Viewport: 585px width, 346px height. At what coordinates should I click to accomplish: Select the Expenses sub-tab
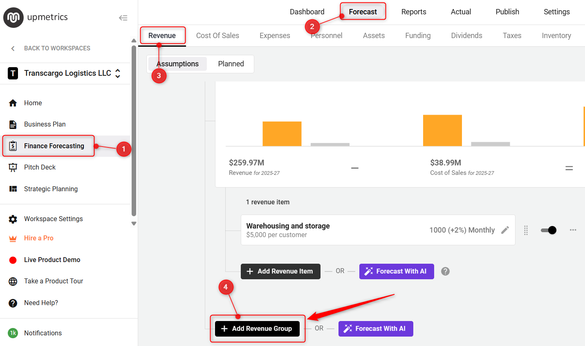click(x=275, y=36)
